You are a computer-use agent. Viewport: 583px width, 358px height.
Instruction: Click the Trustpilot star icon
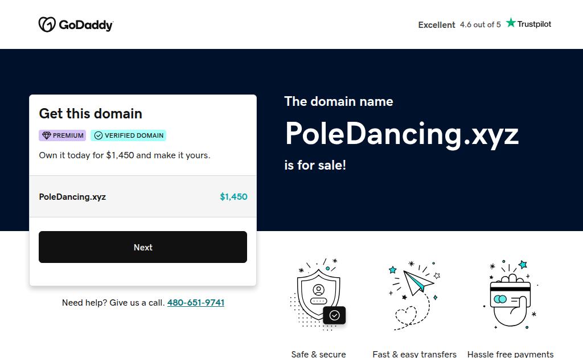[x=511, y=23]
